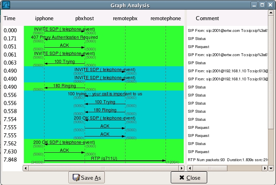Click the ipphone column header
276x185 pixels.
(44, 19)
